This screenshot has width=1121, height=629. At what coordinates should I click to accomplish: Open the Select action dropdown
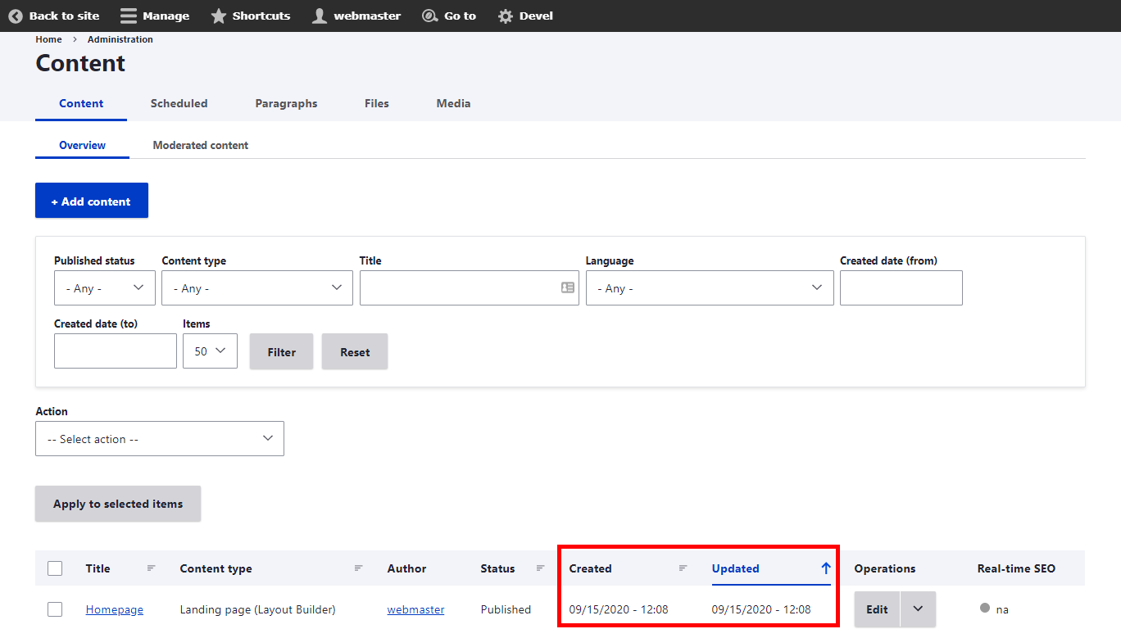tap(160, 439)
